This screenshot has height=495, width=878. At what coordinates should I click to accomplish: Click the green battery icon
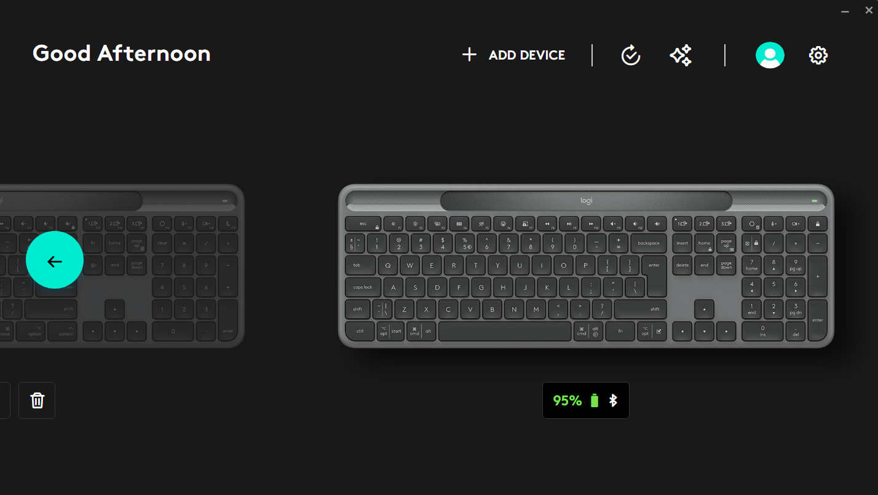point(594,400)
